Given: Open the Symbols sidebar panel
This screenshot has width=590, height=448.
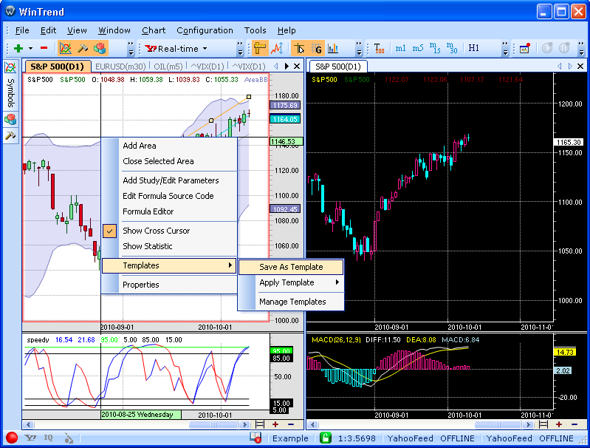Looking at the screenshot, I should tap(10, 85).
